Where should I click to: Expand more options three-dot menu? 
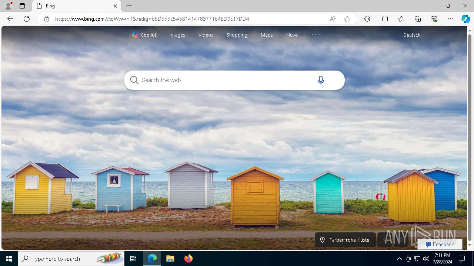point(315,35)
